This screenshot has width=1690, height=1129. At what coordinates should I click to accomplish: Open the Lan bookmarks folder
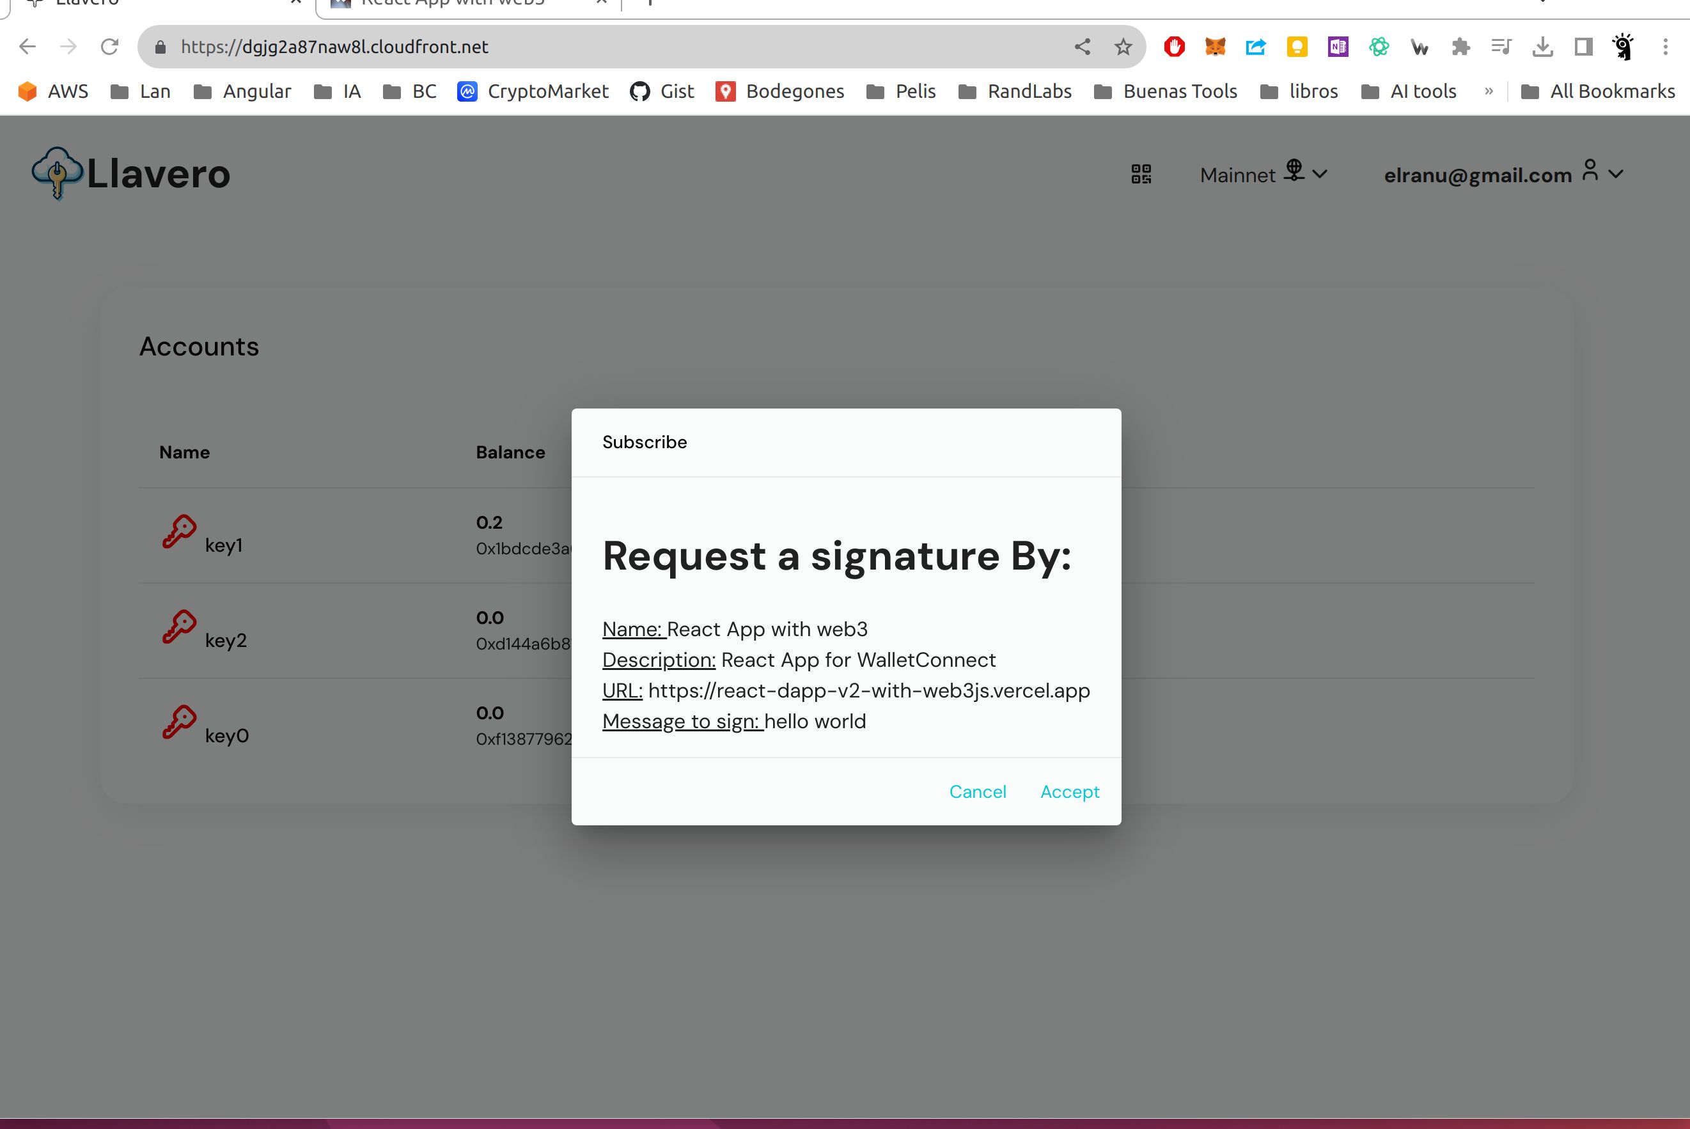[x=141, y=91]
